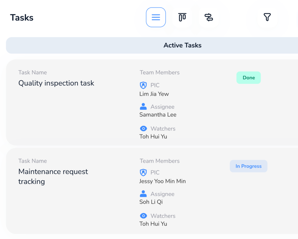The width and height of the screenshot is (298, 239).
Task: Open the timeline Gantt view icon
Action: [x=209, y=17]
